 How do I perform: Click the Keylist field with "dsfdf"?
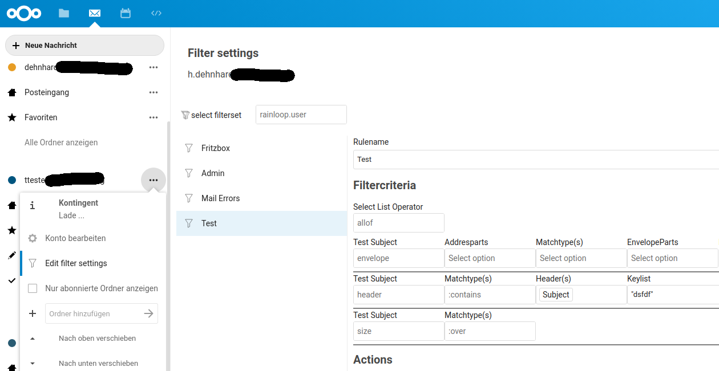point(673,295)
